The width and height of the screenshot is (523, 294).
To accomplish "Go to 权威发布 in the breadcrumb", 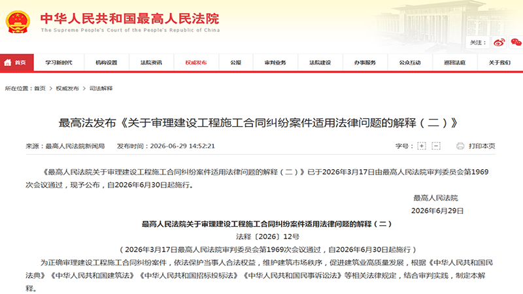I will coord(67,88).
